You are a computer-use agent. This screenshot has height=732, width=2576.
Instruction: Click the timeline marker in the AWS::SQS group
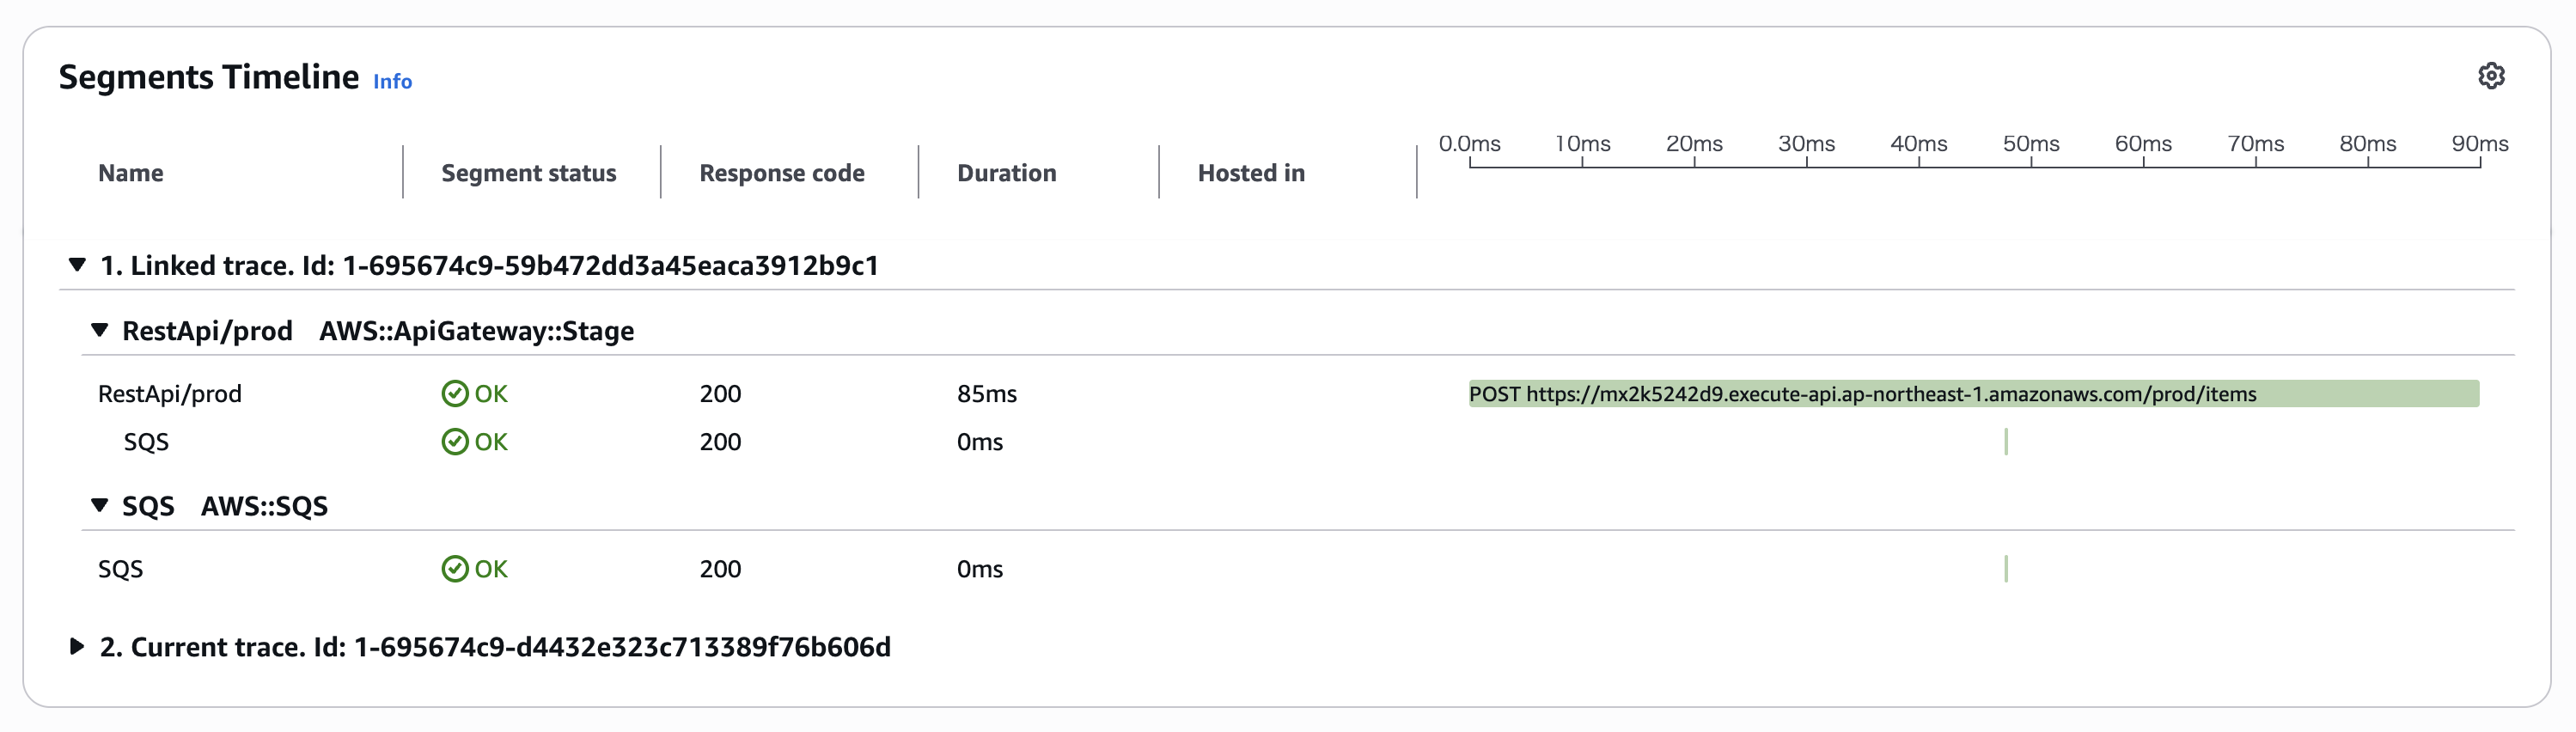point(2006,569)
